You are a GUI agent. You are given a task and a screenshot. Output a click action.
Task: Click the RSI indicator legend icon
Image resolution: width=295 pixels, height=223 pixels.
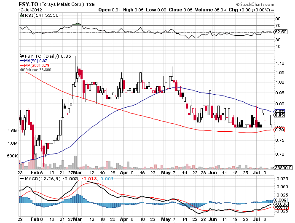[22, 15]
